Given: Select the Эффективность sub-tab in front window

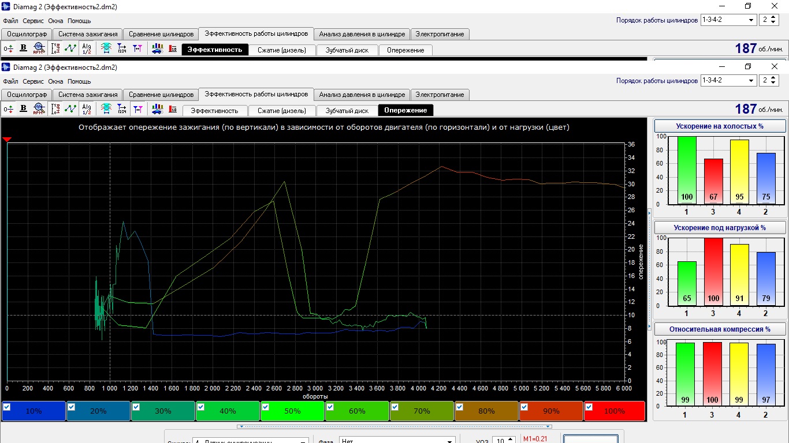Looking at the screenshot, I should [215, 110].
